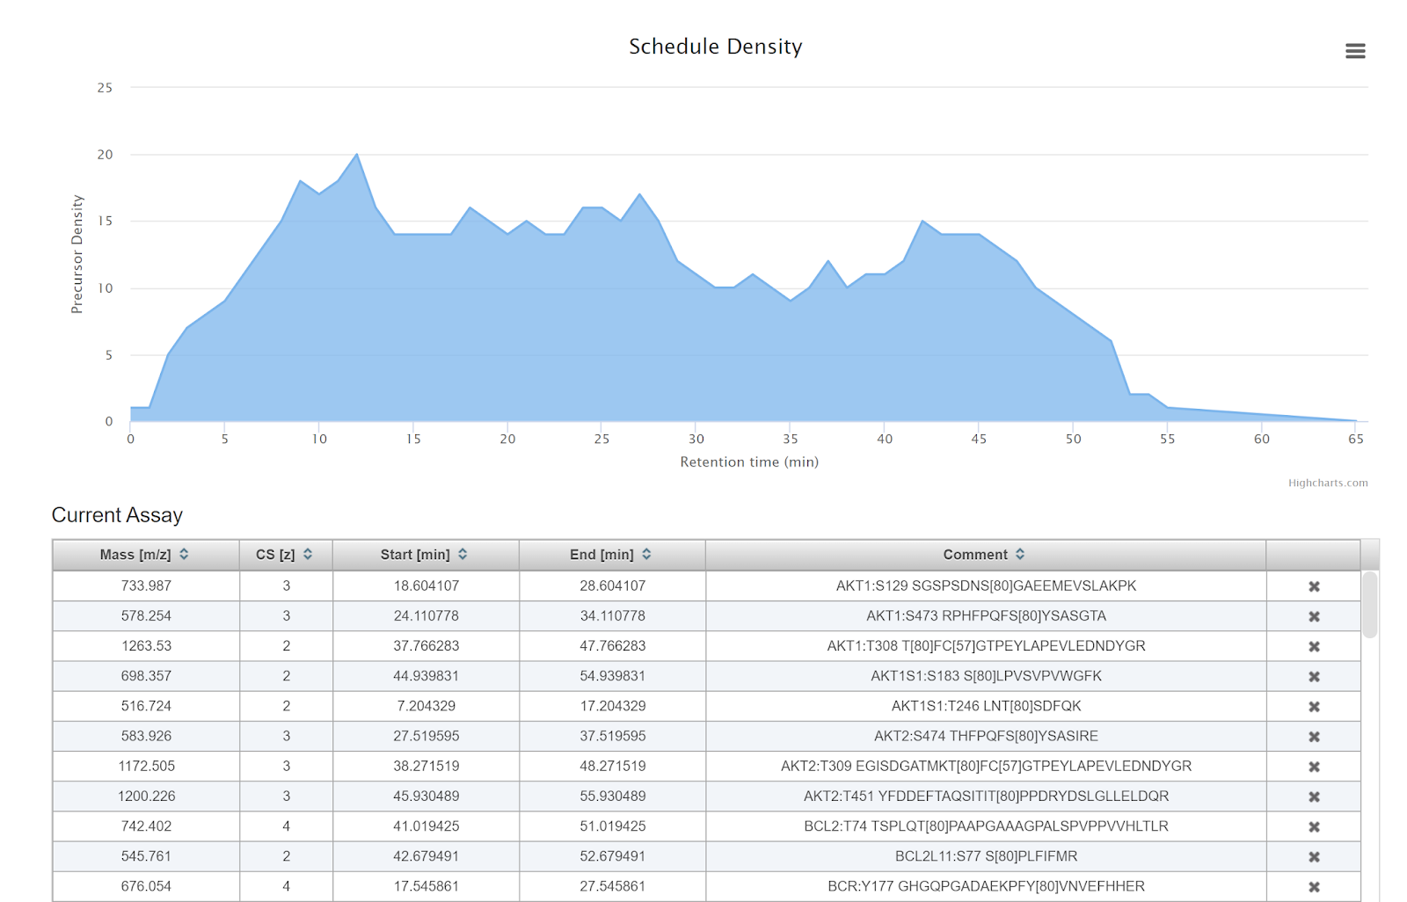1407x902 pixels.
Task: Remove the BCL2:T74 assay row
Action: point(1314,826)
